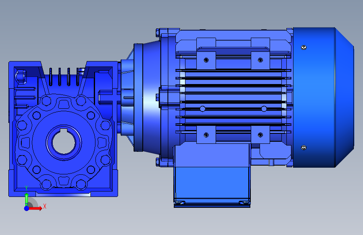Select the conical motor mounting flange
This screenshot has height=235, width=363.
pyautogui.click(x=147, y=97)
